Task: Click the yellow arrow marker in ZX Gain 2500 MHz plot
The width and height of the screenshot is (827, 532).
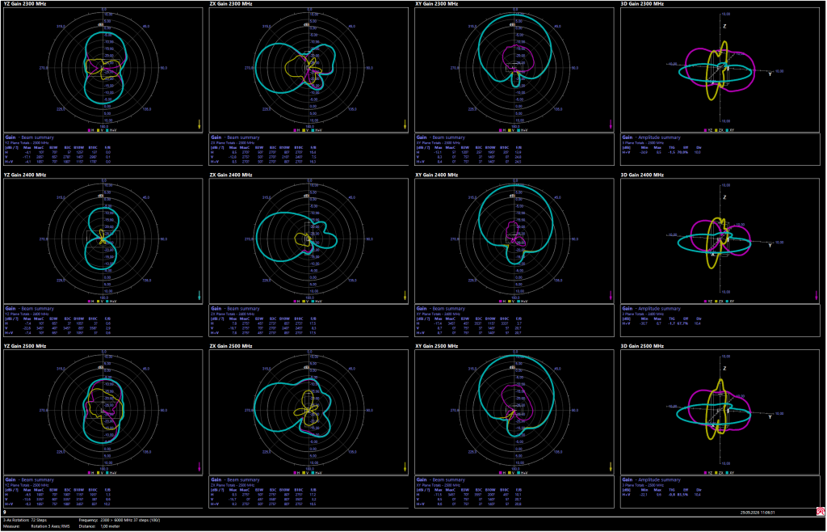Action: [405, 467]
